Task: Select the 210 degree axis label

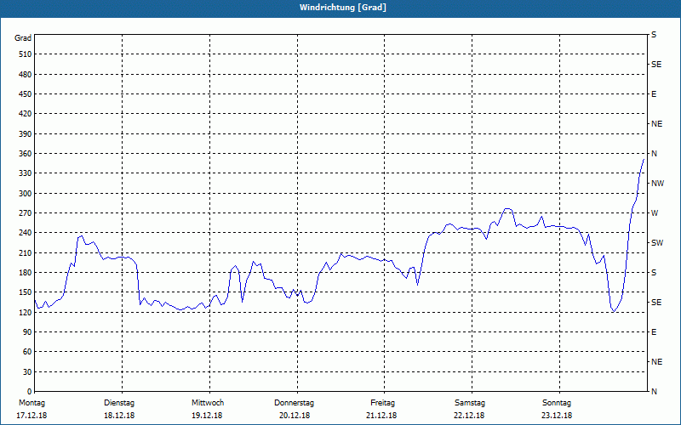Action: pyautogui.click(x=26, y=252)
